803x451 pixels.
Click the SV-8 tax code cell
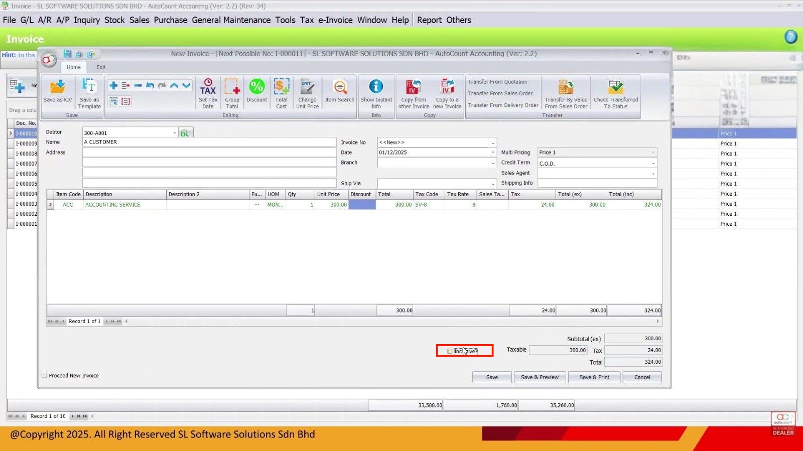pyautogui.click(x=428, y=205)
